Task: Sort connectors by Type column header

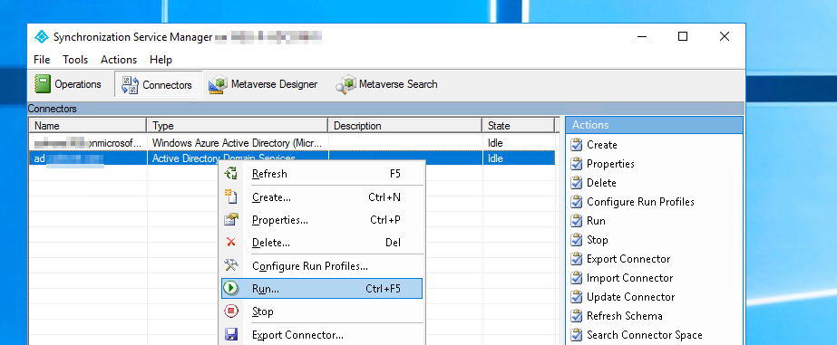Action: tap(238, 126)
